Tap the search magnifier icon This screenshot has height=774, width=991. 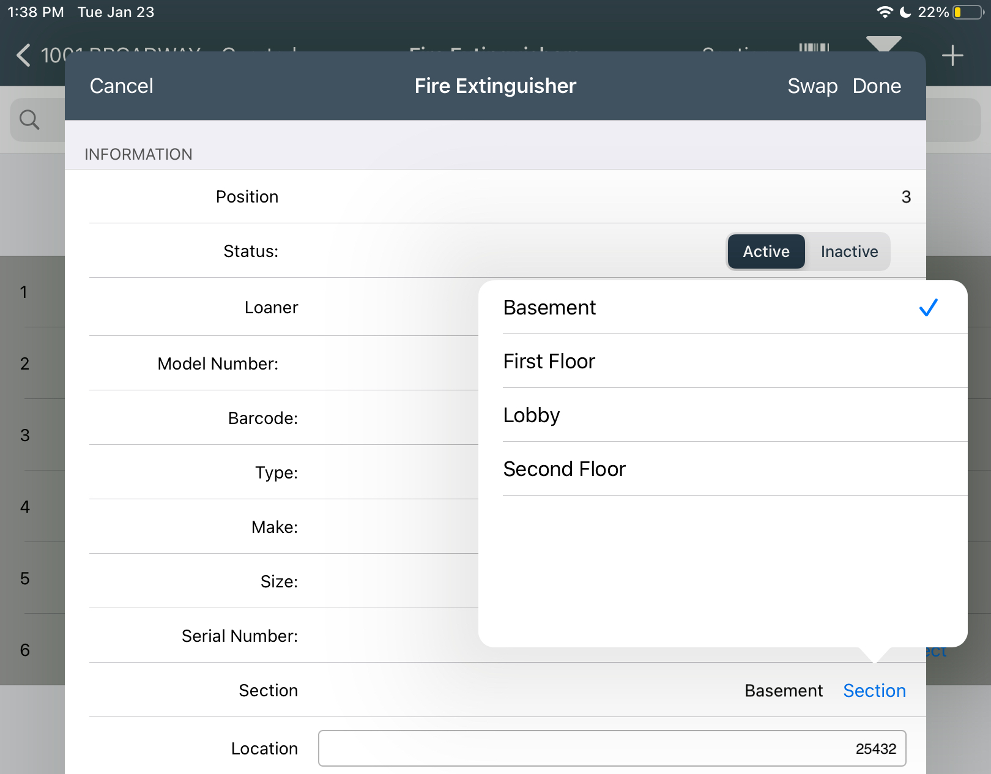pos(29,120)
